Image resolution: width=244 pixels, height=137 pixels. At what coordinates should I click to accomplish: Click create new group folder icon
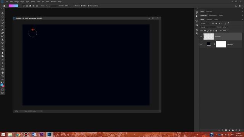[233, 130]
